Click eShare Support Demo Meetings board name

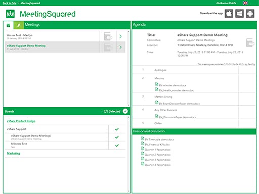tap(31, 136)
